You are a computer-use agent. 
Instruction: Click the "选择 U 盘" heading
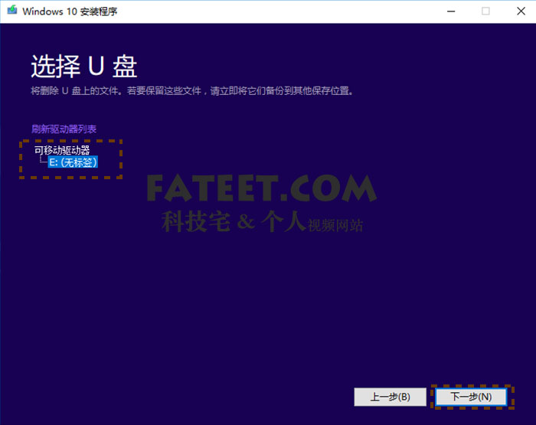[x=83, y=67]
